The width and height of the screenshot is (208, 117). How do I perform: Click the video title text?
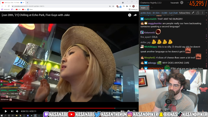pyautogui.click(x=36, y=15)
